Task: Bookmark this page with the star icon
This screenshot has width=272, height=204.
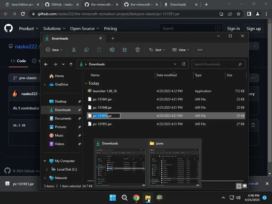Action: [x=239, y=14]
